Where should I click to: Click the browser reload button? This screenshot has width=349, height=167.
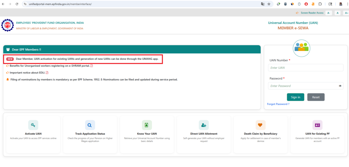pyautogui.click(x=16, y=4)
